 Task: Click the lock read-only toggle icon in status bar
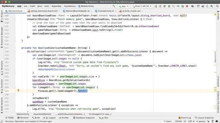click(x=209, y=121)
